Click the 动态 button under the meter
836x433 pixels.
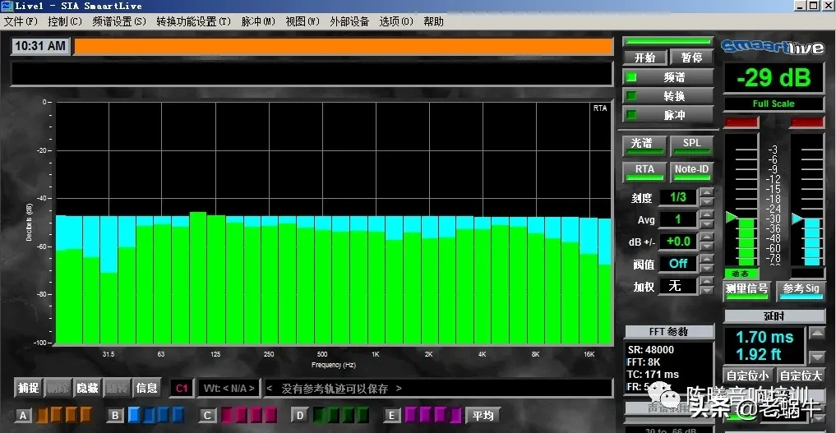point(741,274)
